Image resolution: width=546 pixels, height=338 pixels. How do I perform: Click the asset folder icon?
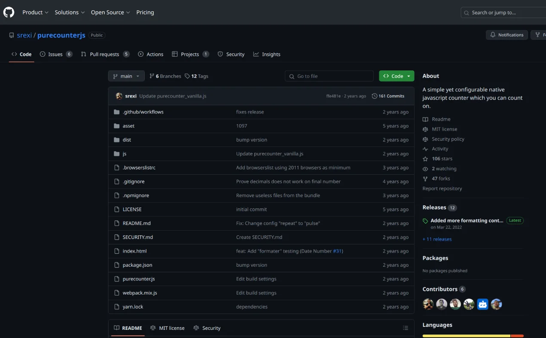coord(116,126)
